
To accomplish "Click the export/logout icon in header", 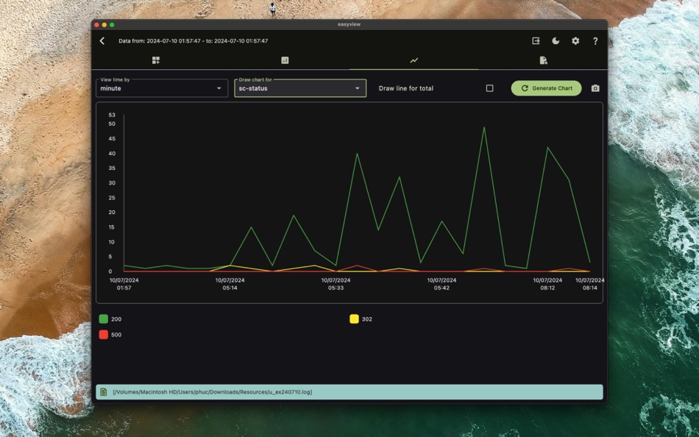I will 536,41.
